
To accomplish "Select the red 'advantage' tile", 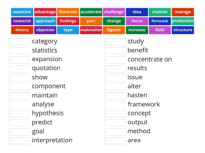I will [45, 12].
